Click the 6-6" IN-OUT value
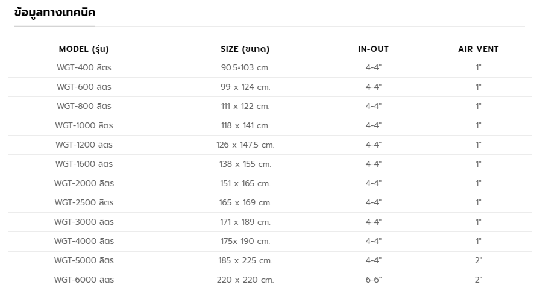 [373, 279]
